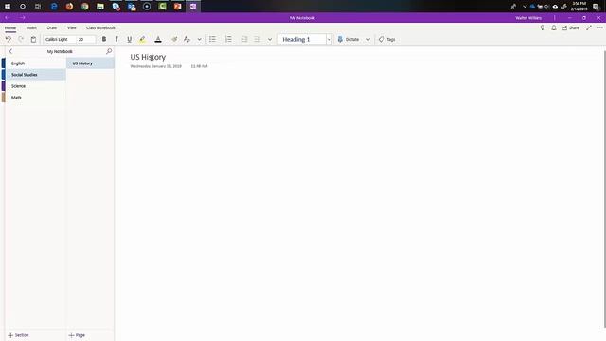Viewport: 606px width, 341px height.
Task: Click the font size 20 box
Action: click(x=86, y=39)
